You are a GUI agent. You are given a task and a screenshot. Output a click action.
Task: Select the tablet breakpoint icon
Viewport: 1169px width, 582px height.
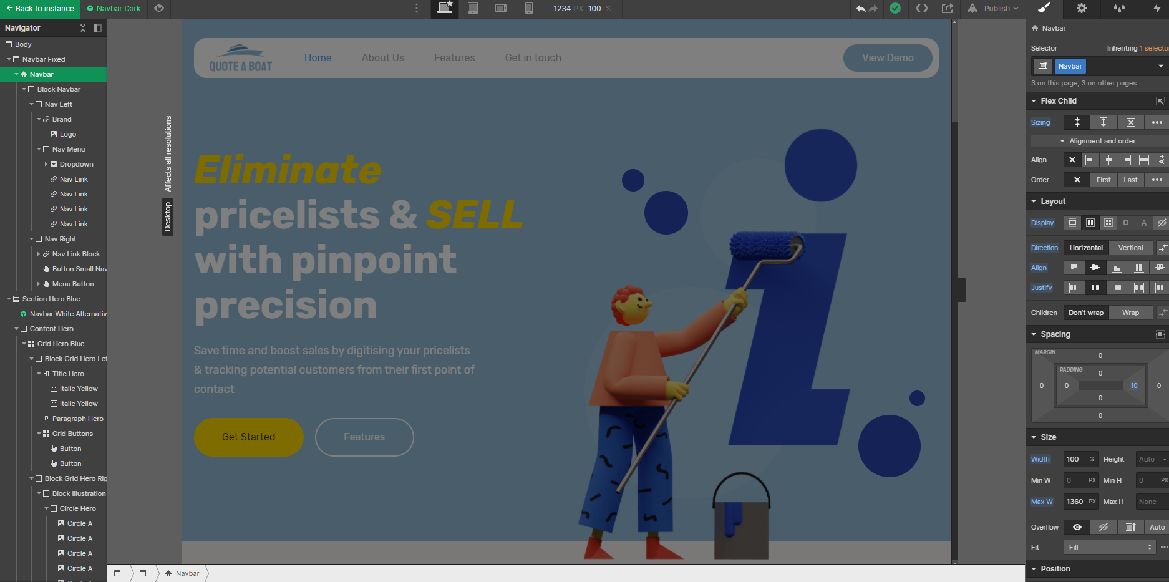[473, 9]
